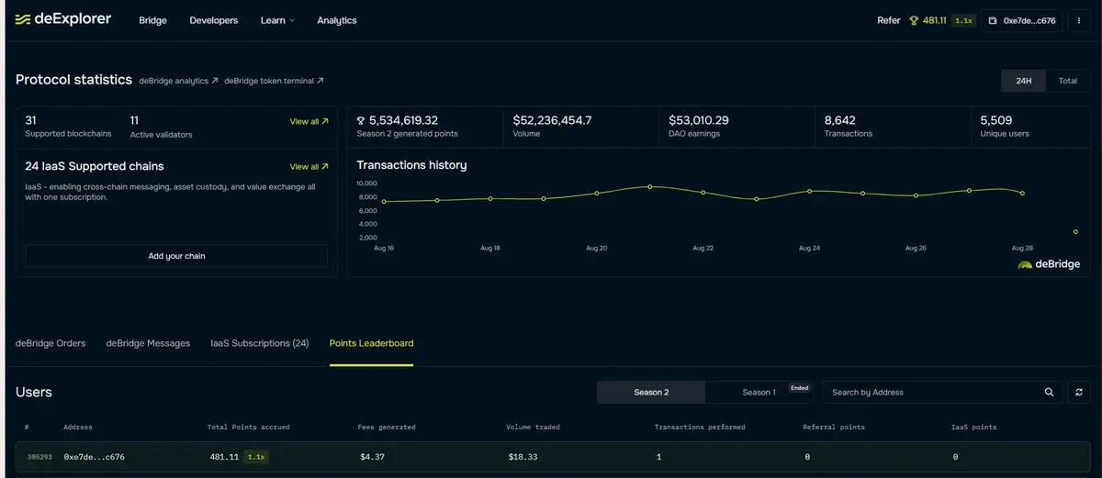The height and width of the screenshot is (478, 1102).
Task: Select Season 1 ended leaderboard
Action: [759, 392]
